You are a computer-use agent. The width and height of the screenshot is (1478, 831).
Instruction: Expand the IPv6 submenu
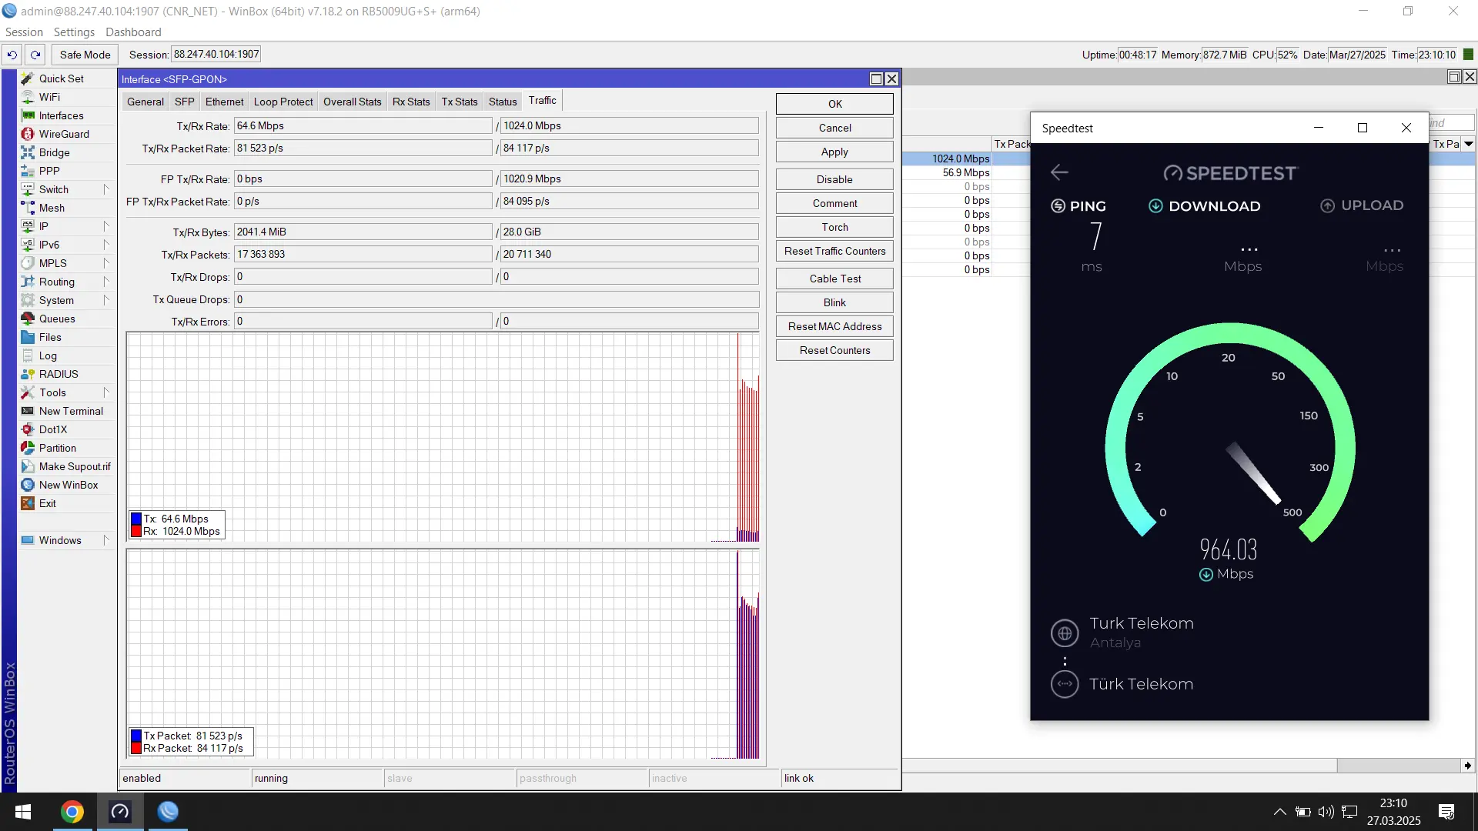[x=106, y=245]
